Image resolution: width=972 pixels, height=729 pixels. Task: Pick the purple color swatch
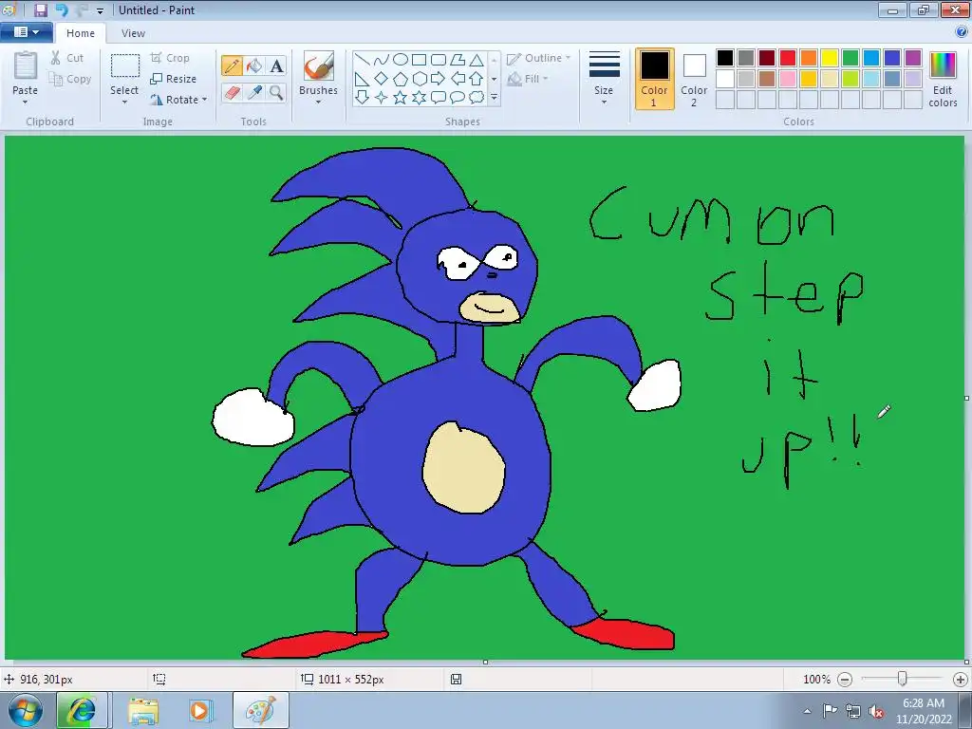pos(913,58)
